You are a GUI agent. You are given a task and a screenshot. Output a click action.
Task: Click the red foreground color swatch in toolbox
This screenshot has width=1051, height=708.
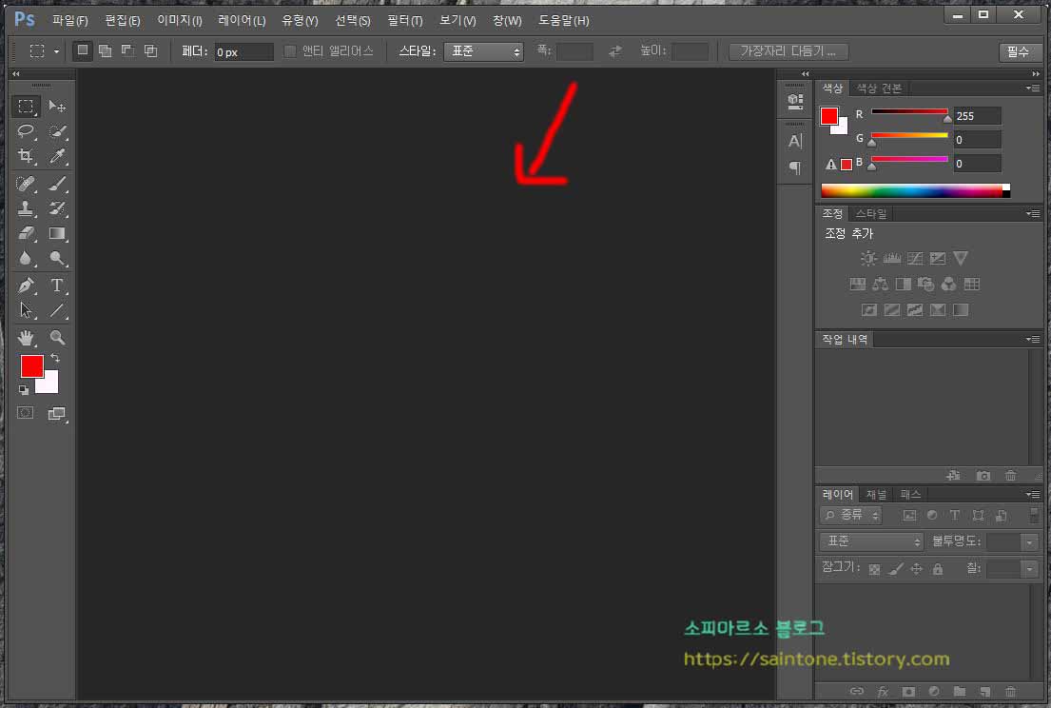click(x=31, y=366)
